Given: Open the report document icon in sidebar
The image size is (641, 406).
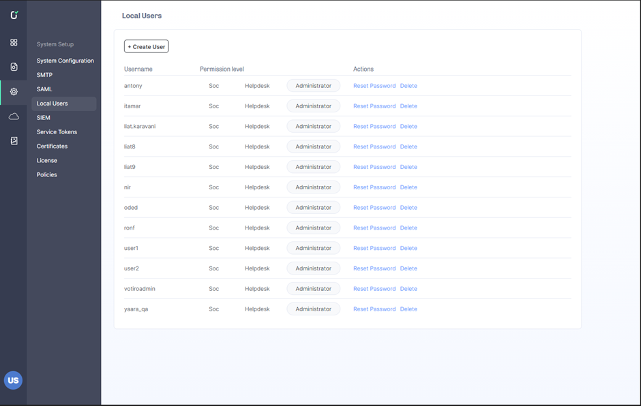Looking at the screenshot, I should tap(14, 141).
